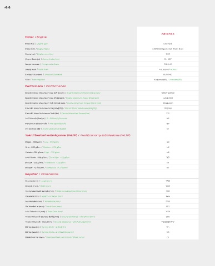Click the page number 44
The width and height of the screenshot is (215, 266).
click(x=7, y=7)
